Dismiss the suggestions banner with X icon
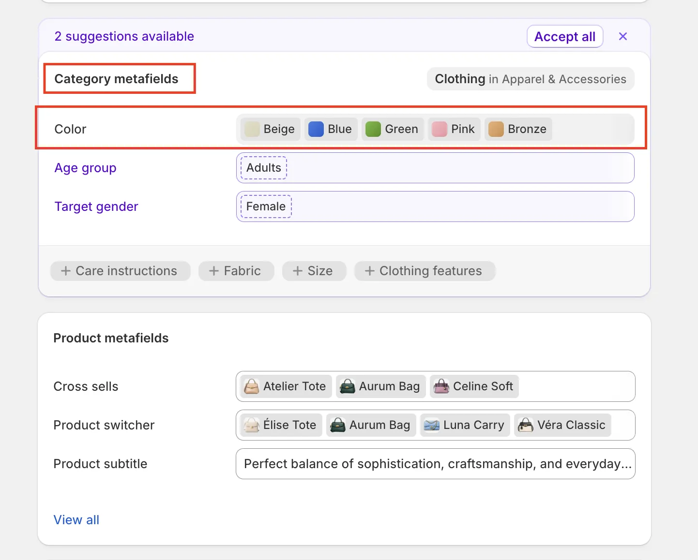 tap(623, 36)
